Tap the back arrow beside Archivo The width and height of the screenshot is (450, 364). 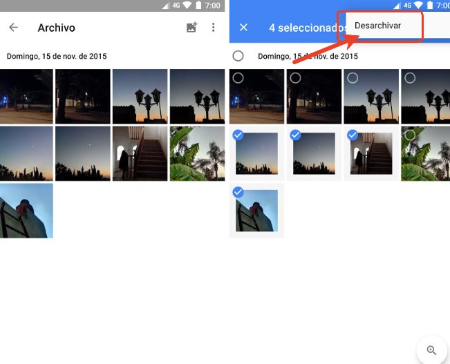coord(13,28)
